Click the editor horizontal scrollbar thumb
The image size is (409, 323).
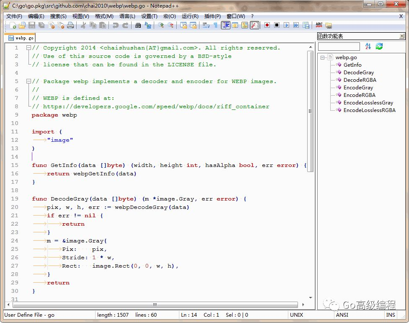(x=155, y=305)
